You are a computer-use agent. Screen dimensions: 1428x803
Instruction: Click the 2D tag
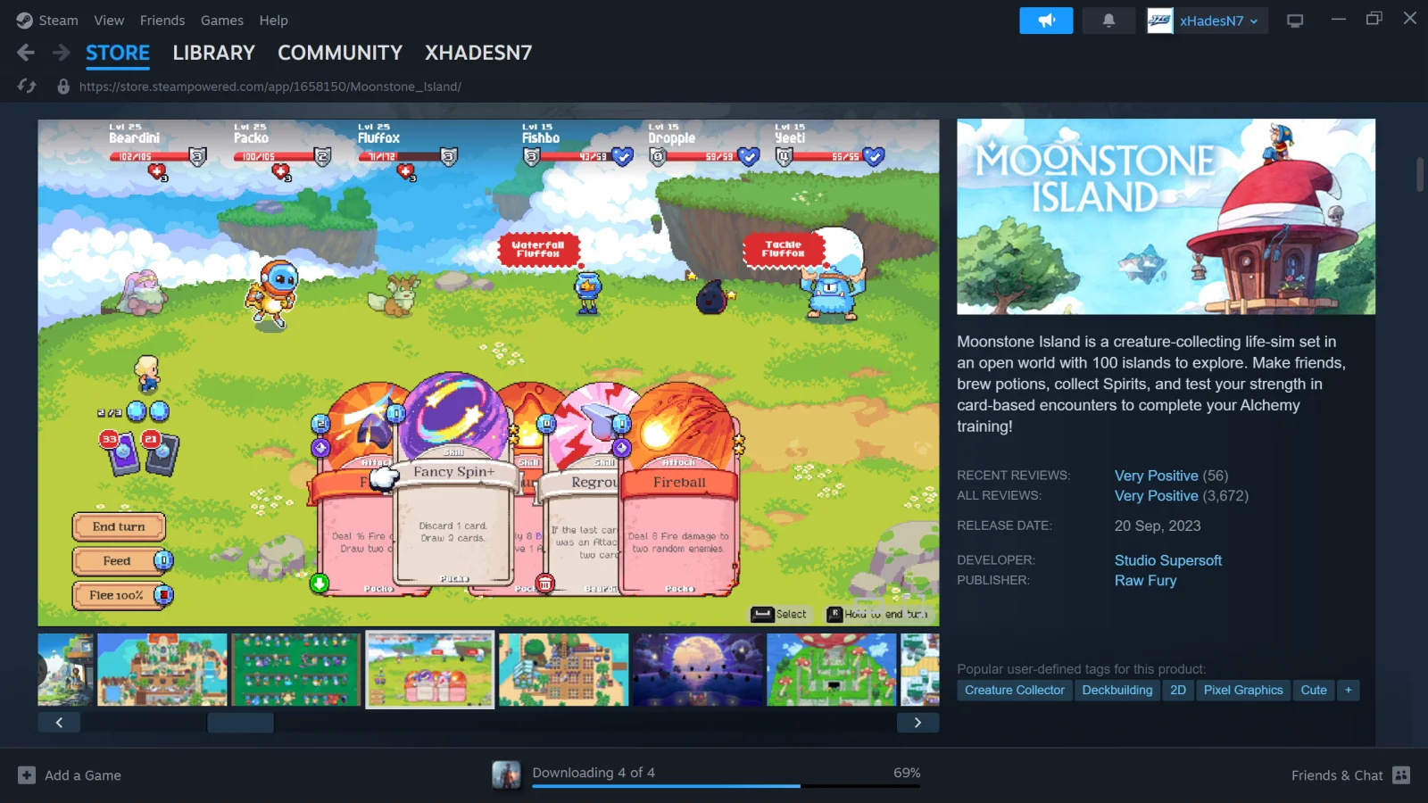1178,691
